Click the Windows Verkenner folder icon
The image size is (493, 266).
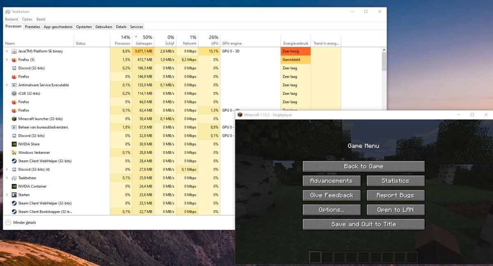(14, 153)
